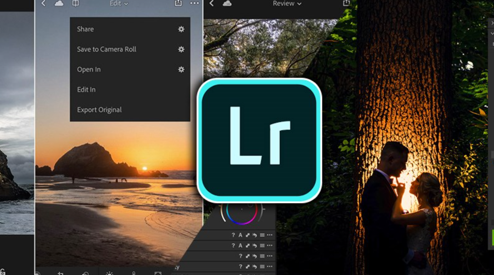Open the before/after compare icon beside cloud

[x=76, y=3]
